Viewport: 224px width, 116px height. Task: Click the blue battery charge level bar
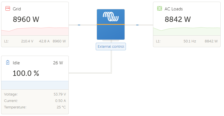coord(35,85)
